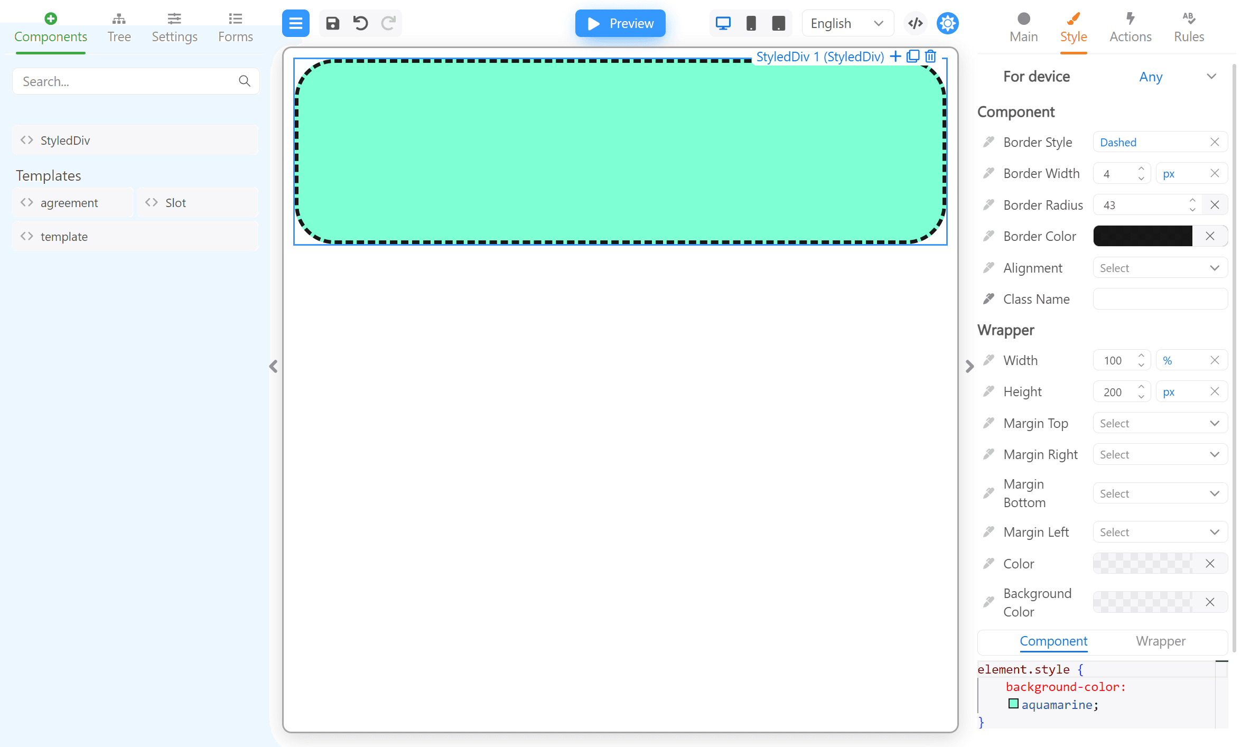Save the current layout
This screenshot has width=1241, height=747.
click(x=333, y=23)
